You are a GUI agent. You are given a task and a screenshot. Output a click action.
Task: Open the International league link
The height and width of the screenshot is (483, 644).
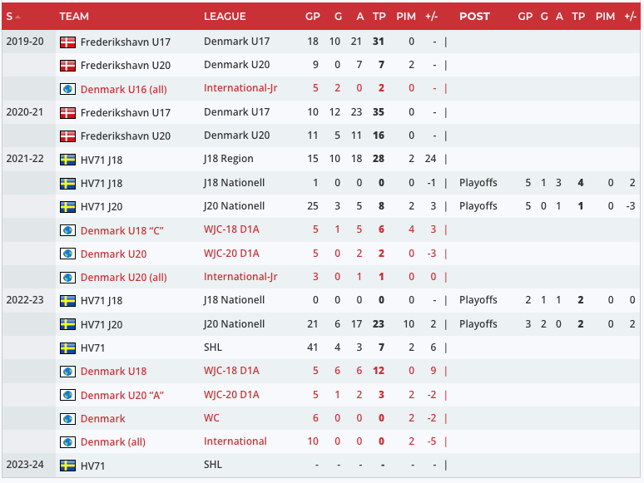coord(235,441)
